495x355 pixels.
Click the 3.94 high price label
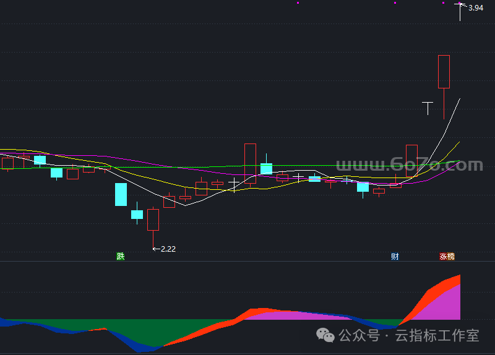476,8
